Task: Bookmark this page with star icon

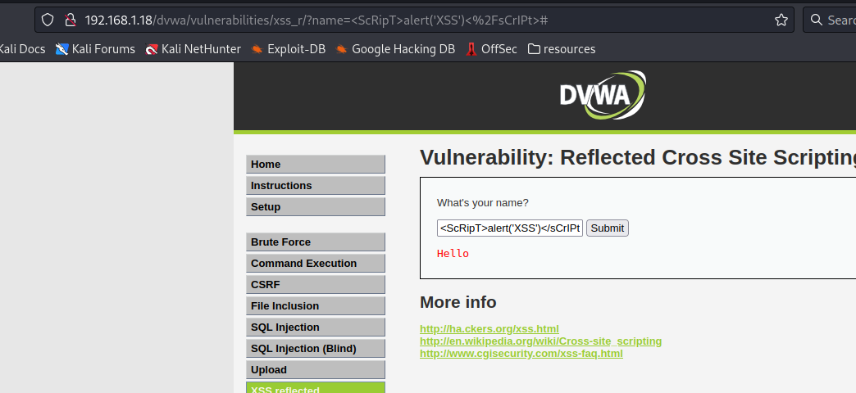Action: [x=781, y=20]
